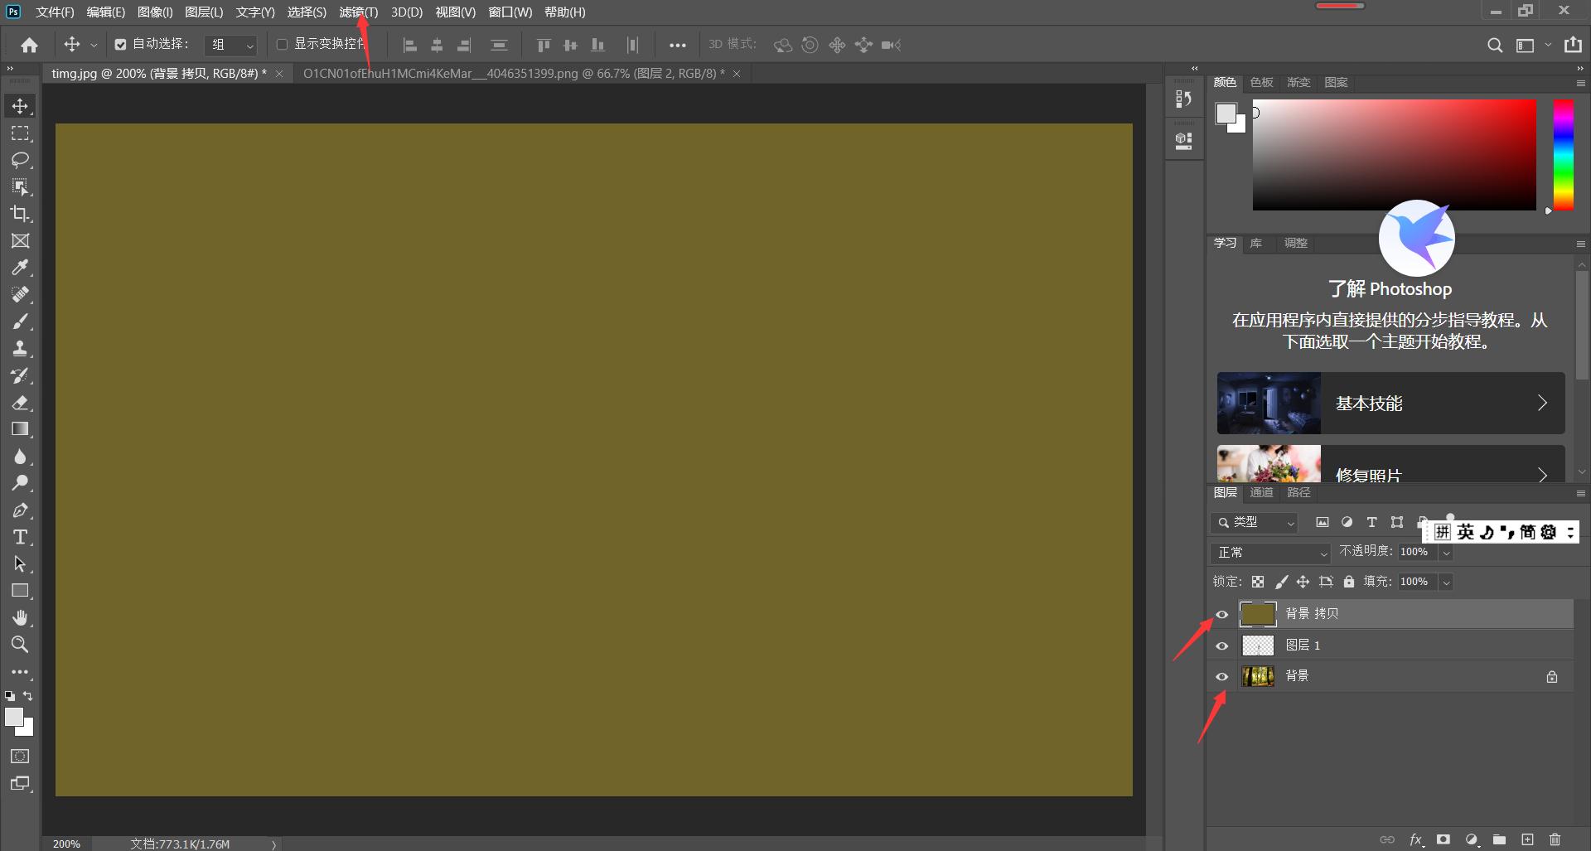This screenshot has height=851, width=1591.
Task: Uncheck the 自动选择 checkbox
Action: pos(121,45)
